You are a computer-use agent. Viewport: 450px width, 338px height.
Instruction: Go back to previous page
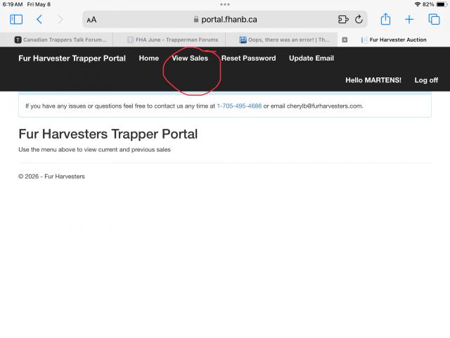click(x=39, y=20)
